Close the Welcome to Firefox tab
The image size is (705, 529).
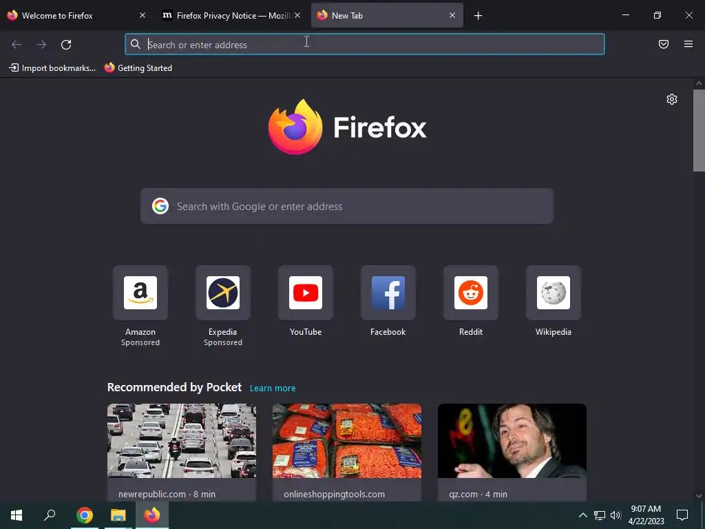pos(143,15)
